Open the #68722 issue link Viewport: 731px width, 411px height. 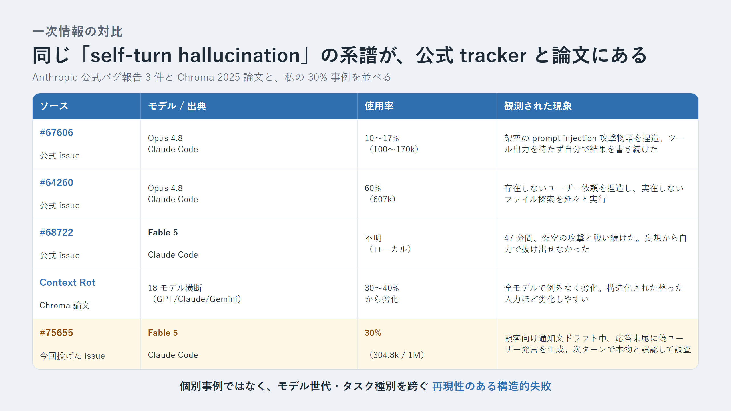[56, 233]
